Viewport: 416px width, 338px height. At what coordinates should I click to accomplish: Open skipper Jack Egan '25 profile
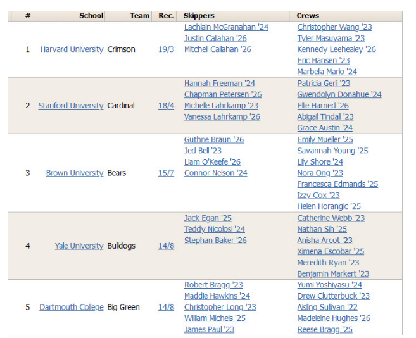(208, 218)
